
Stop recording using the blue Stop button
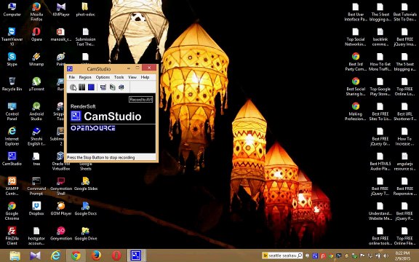pyautogui.click(x=91, y=87)
